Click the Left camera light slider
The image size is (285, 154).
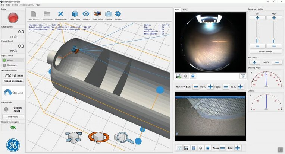[x=257, y=32]
